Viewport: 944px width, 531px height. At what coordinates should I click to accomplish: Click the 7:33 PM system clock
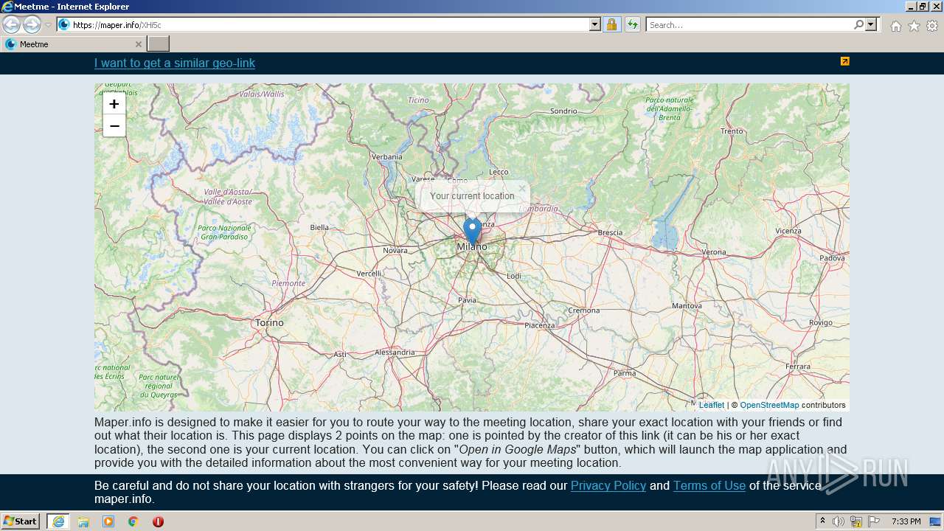(906, 521)
